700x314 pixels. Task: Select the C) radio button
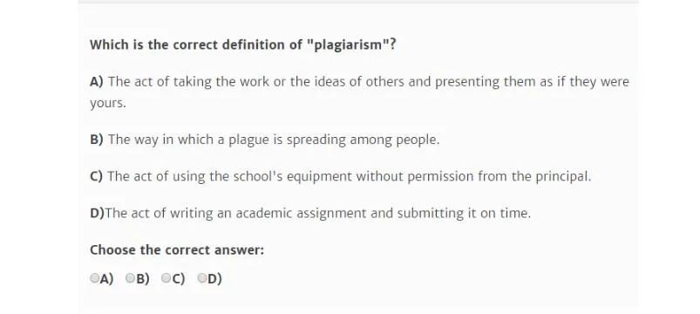[165, 278]
